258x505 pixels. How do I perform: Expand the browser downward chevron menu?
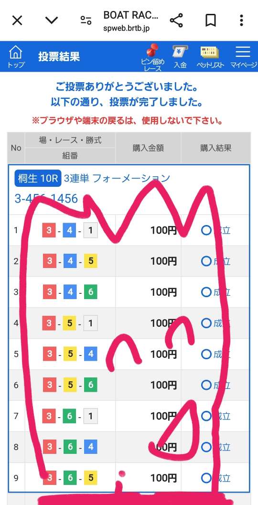click(x=52, y=21)
